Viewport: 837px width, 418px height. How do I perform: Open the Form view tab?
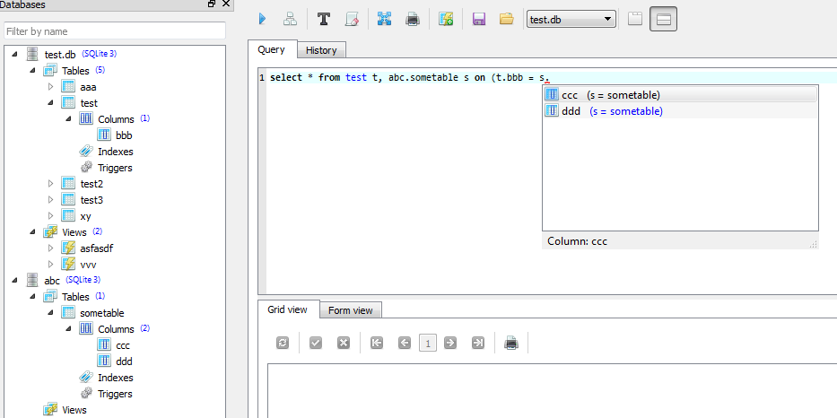[x=350, y=310]
